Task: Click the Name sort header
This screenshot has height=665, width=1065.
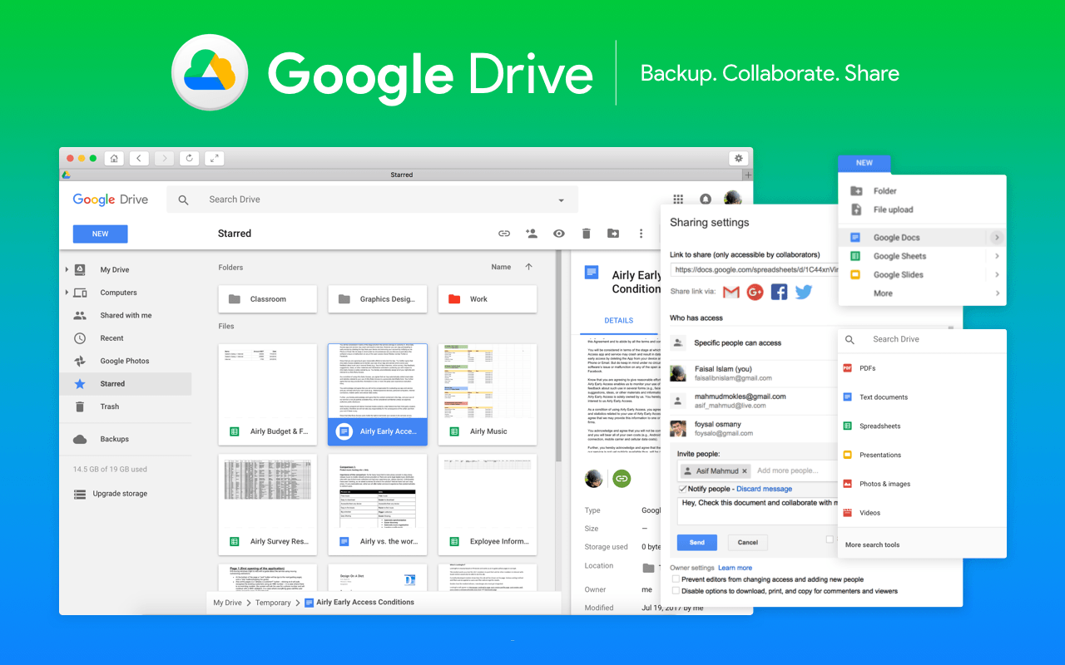Action: [501, 267]
